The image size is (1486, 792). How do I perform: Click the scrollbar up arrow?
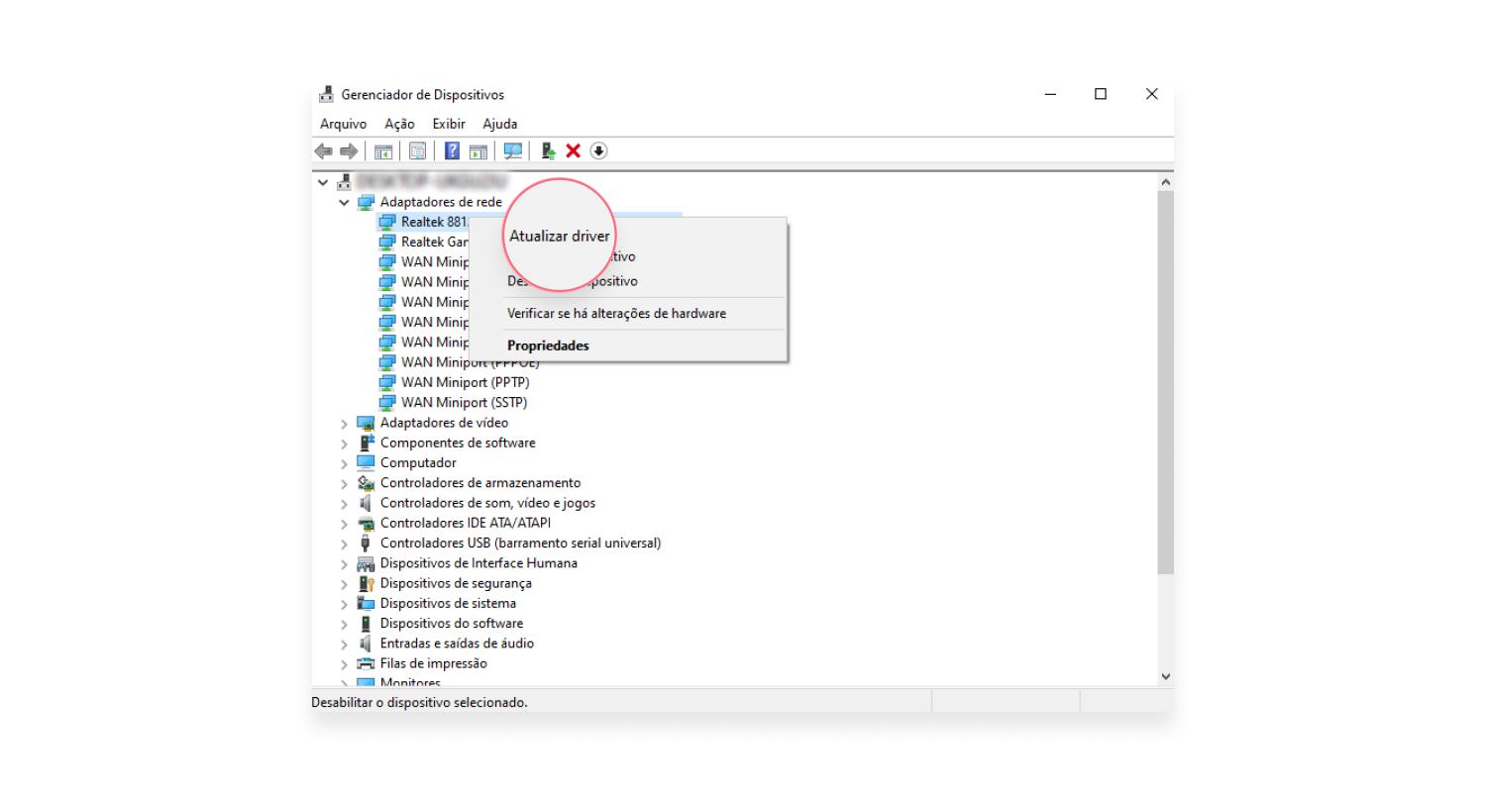(x=1165, y=183)
